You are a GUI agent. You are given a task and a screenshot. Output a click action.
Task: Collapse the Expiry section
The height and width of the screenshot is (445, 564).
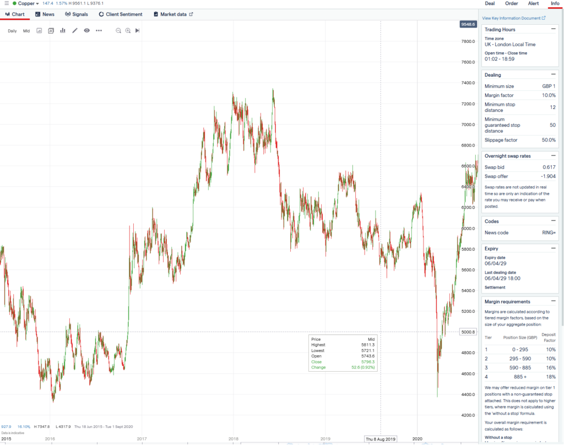[553, 248]
